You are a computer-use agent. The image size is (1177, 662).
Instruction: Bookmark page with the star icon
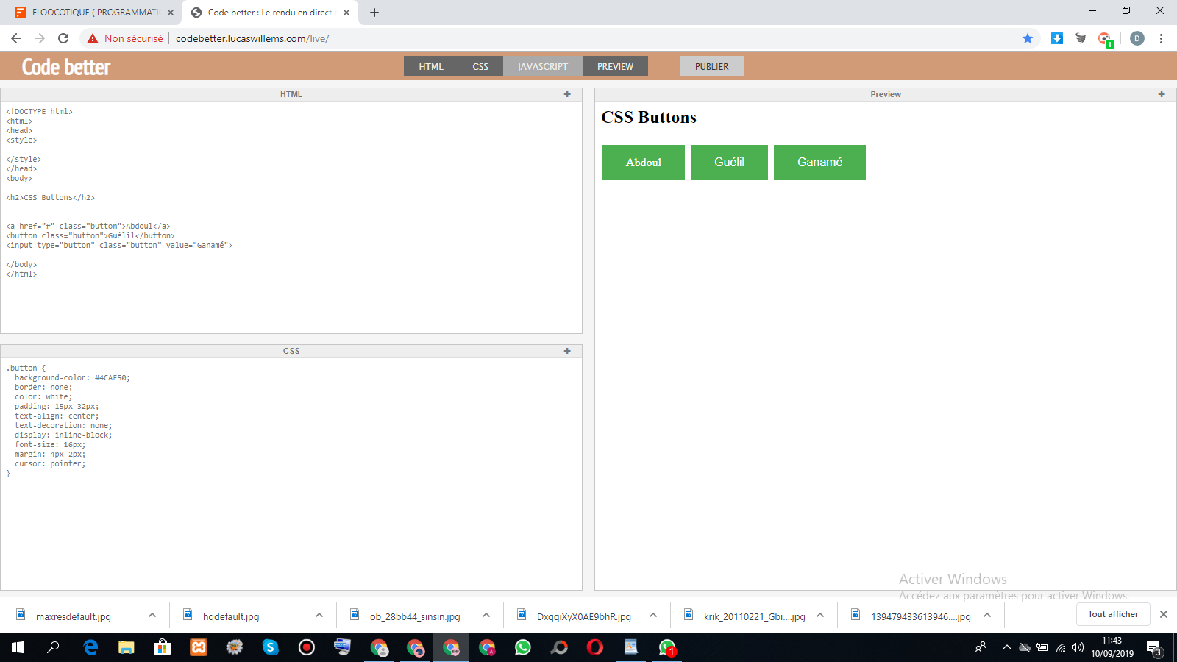click(x=1028, y=38)
